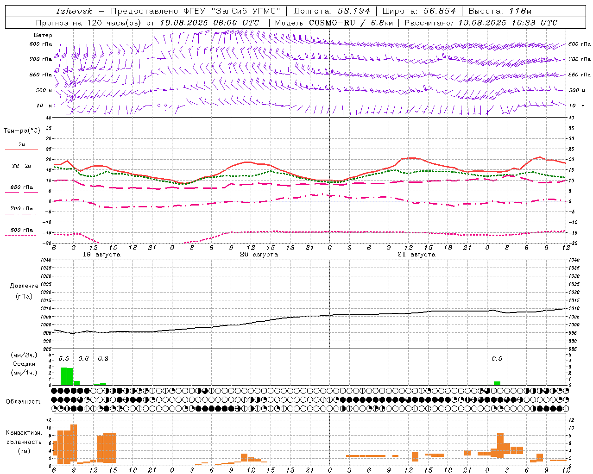Click the Ветер wind panel label
This screenshot has height=474, width=593.
[43, 35]
